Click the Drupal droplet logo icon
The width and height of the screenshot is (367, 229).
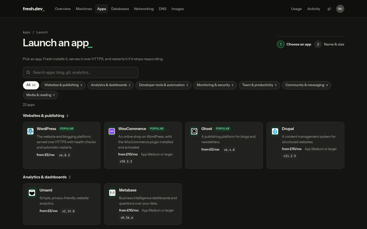[275, 131]
